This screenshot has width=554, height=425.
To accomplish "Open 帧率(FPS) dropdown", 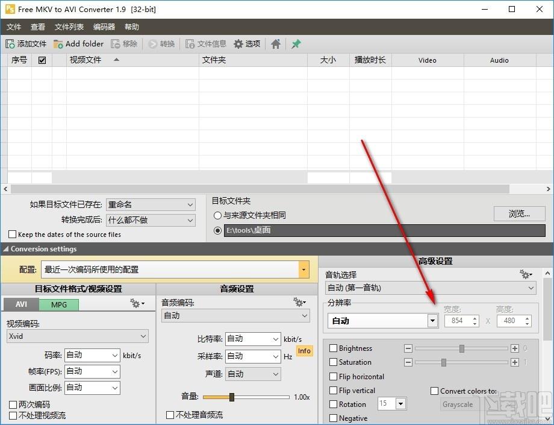I will tap(92, 371).
